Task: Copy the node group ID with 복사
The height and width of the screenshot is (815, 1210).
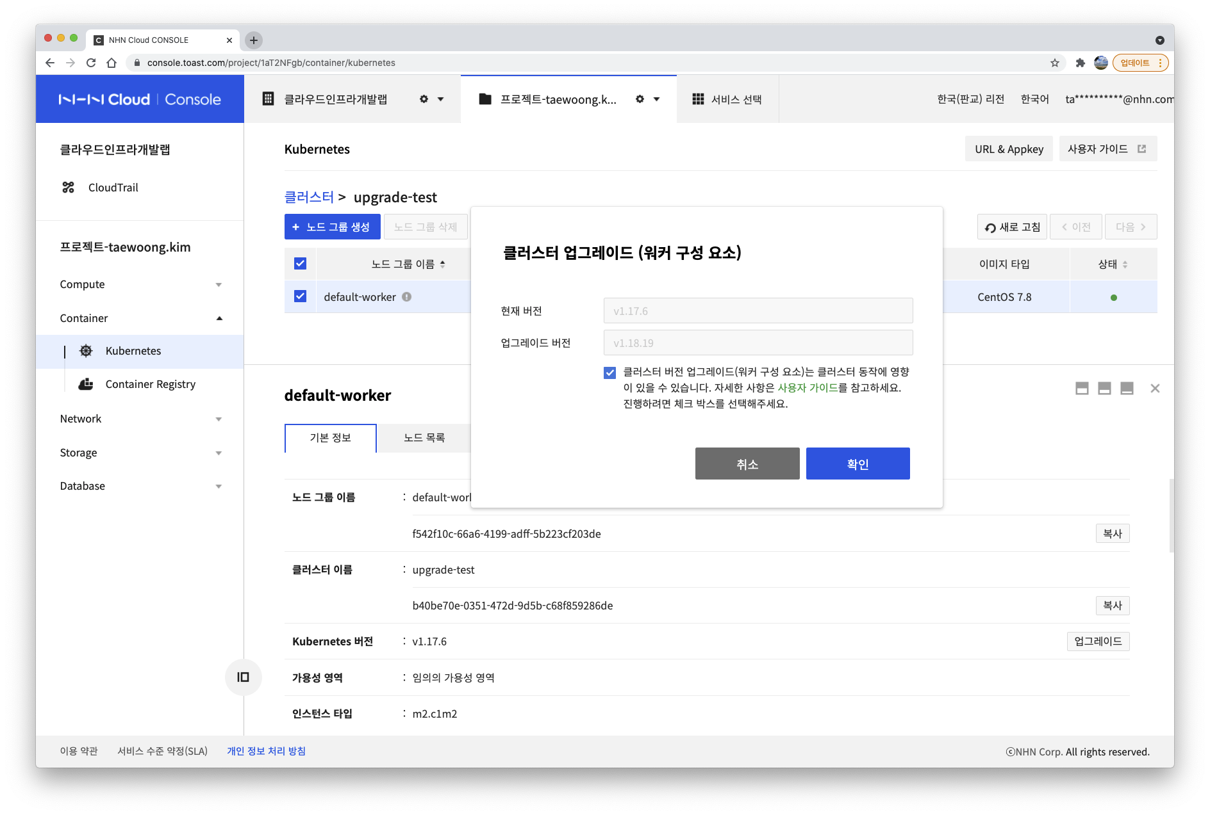Action: point(1112,534)
